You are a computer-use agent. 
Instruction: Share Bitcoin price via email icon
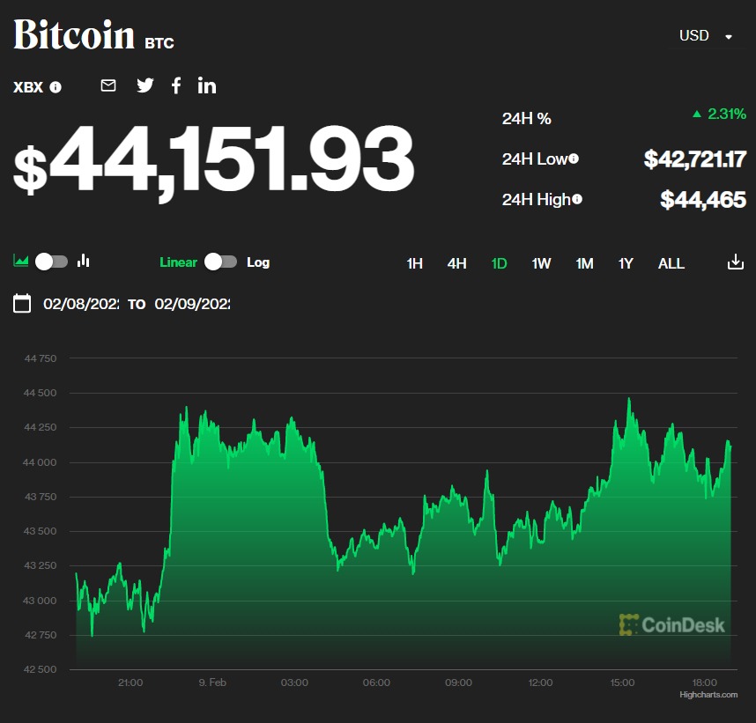pos(107,85)
